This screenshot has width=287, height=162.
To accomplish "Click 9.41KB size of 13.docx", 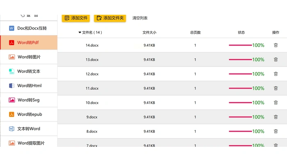I will [x=149, y=60].
